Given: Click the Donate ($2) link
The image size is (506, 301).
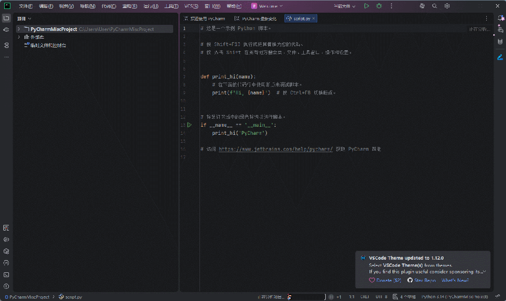Looking at the screenshot, I should coord(389,280).
